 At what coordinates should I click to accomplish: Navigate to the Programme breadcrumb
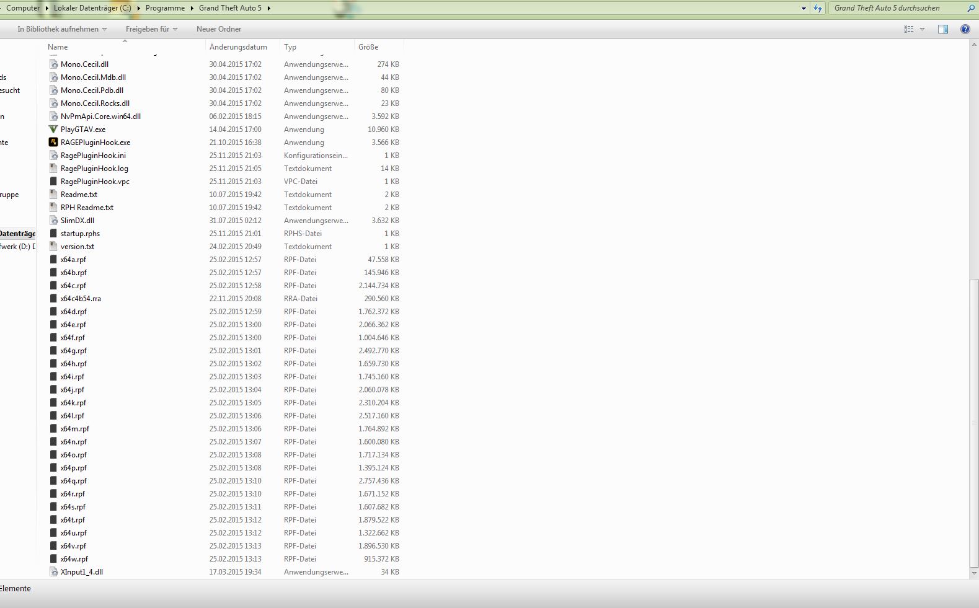165,8
